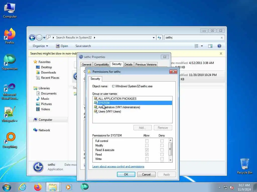Image resolution: width=257 pixels, height=192 pixels.
Task: Select the Security tab in Permissions dialog
Action: (95, 79)
